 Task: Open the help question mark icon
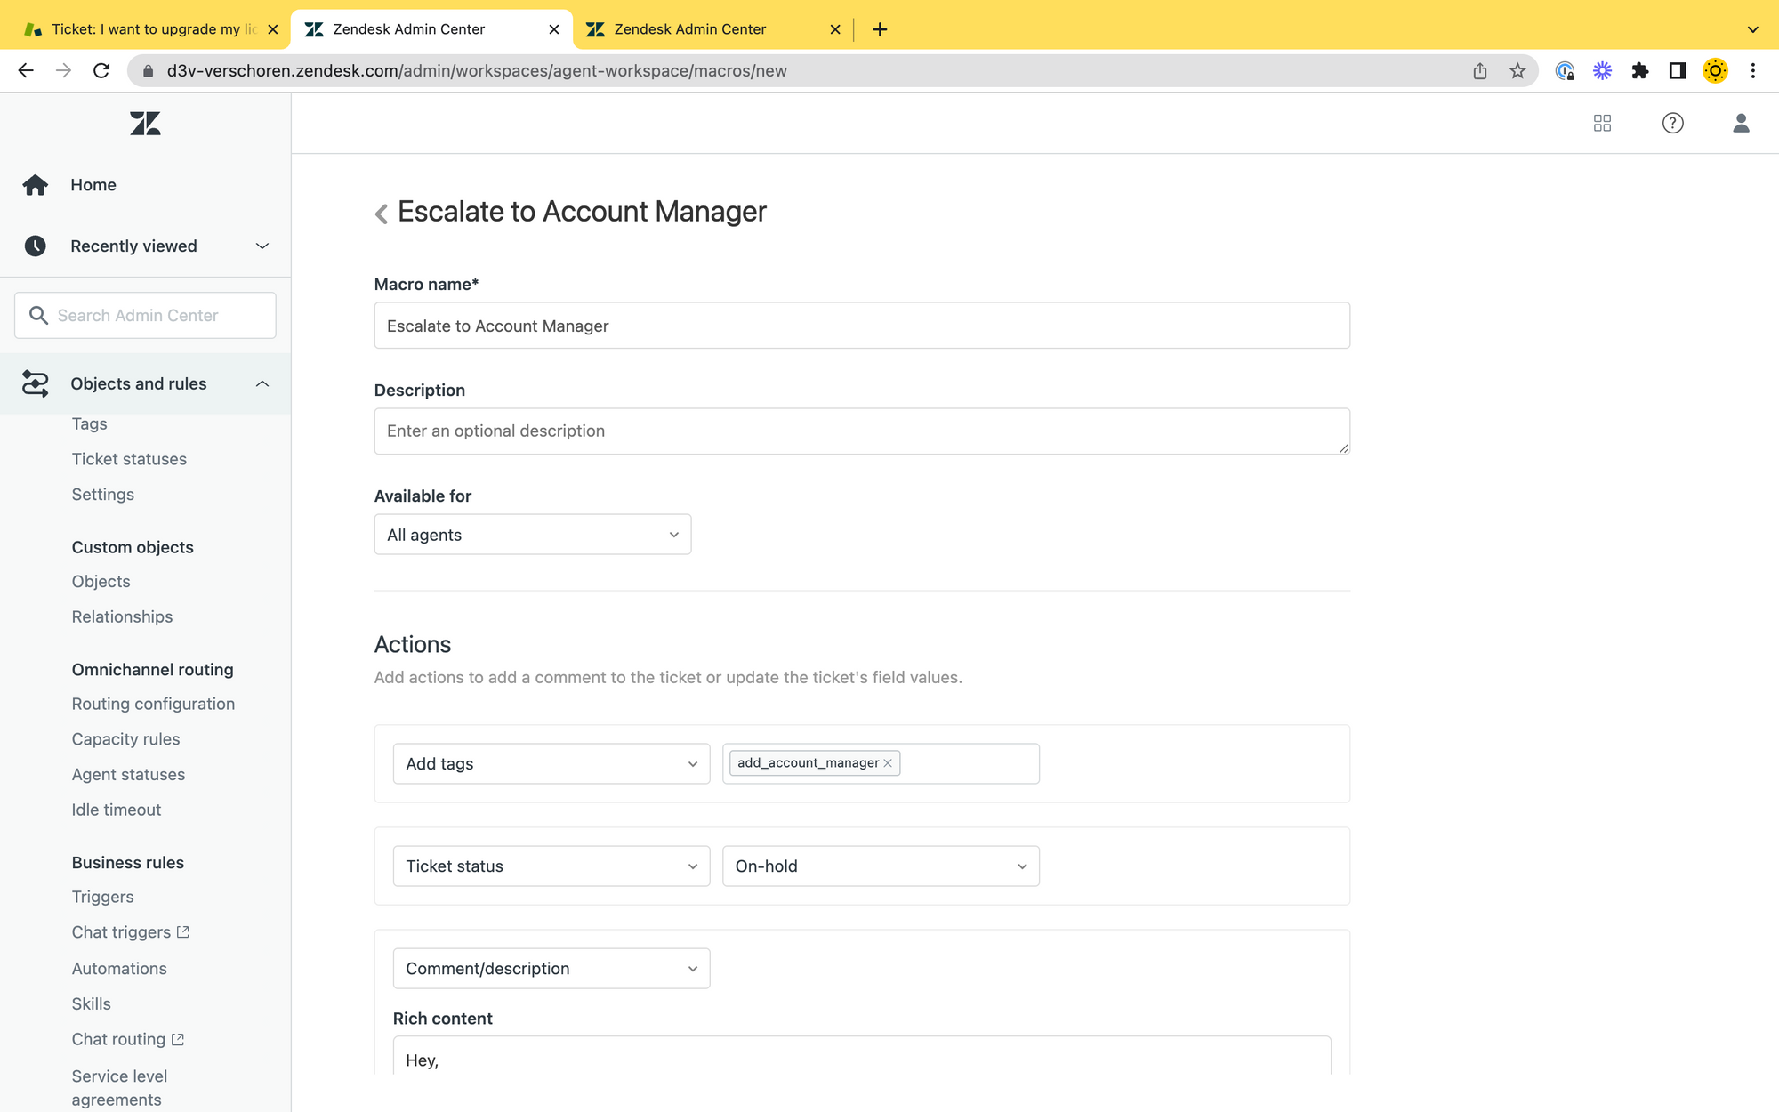[x=1672, y=124]
